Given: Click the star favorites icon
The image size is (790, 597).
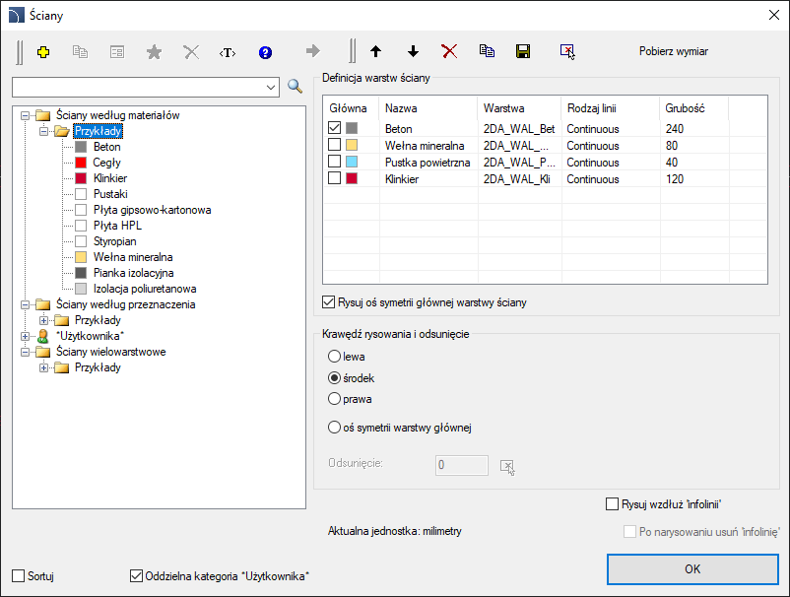Looking at the screenshot, I should [154, 52].
